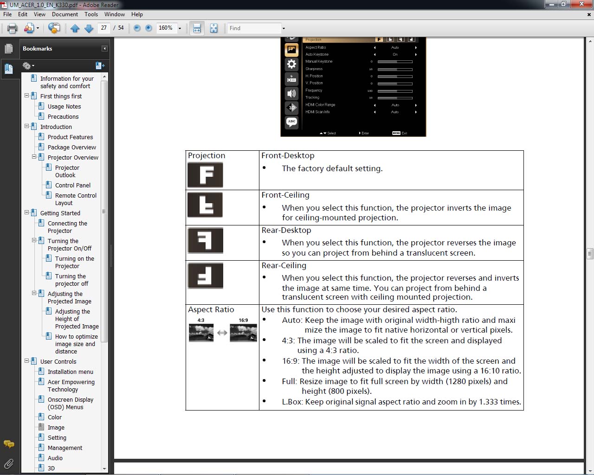Jump to Audio bookmark
Screen dimensions: 594x475
[55, 458]
